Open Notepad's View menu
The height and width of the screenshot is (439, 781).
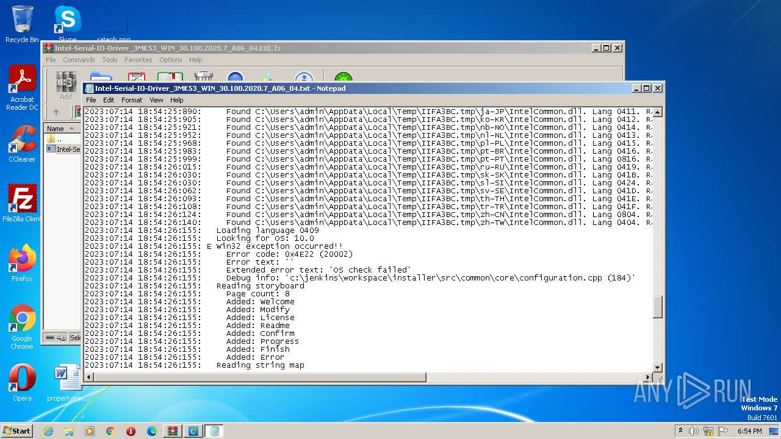[x=156, y=100]
